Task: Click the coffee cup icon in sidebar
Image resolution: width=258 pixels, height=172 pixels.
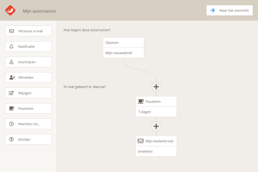Action: [x=11, y=108]
